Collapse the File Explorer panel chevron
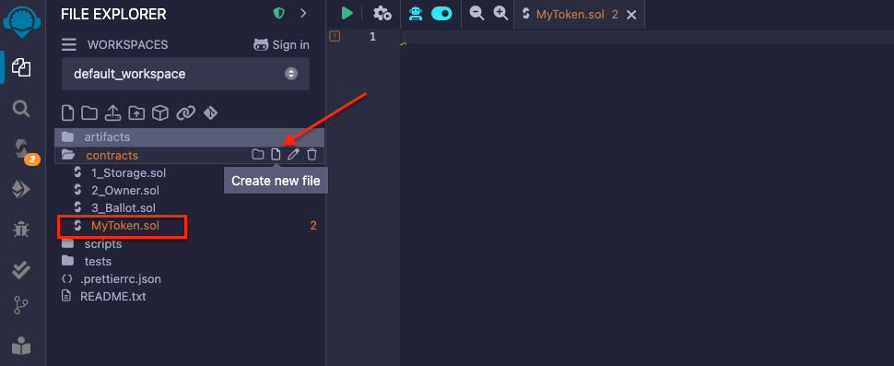Screen dimensions: 894x366 pyautogui.click(x=303, y=13)
